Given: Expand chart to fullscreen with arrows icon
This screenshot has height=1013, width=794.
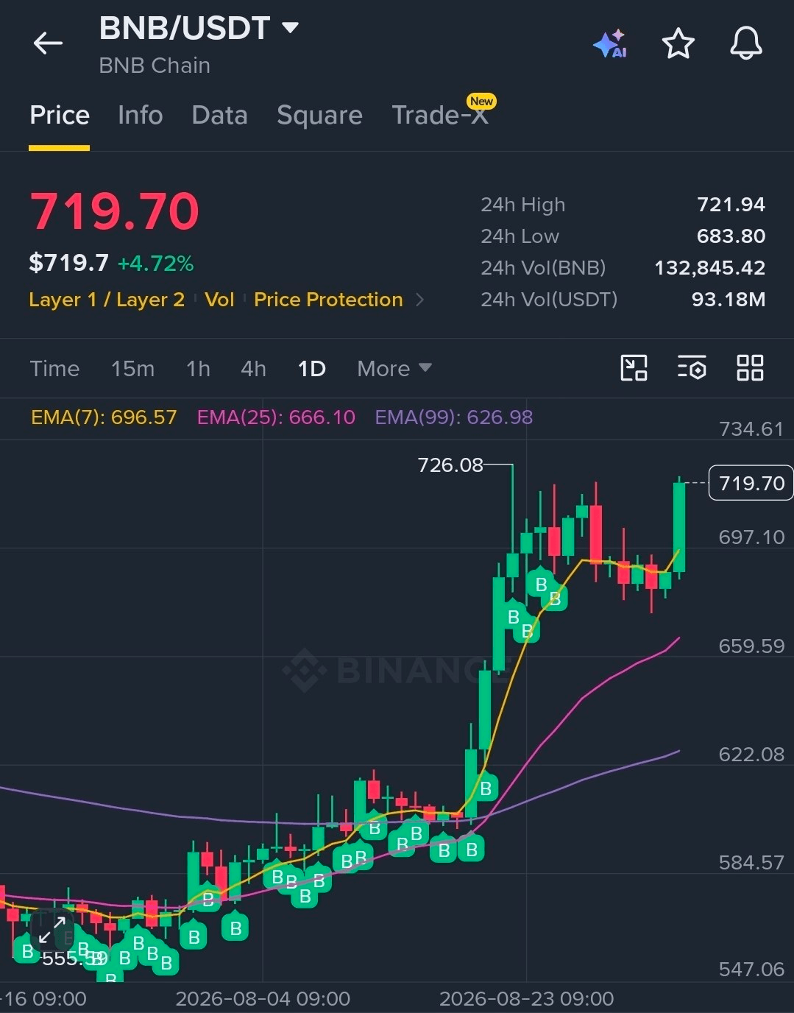Looking at the screenshot, I should (x=52, y=930).
